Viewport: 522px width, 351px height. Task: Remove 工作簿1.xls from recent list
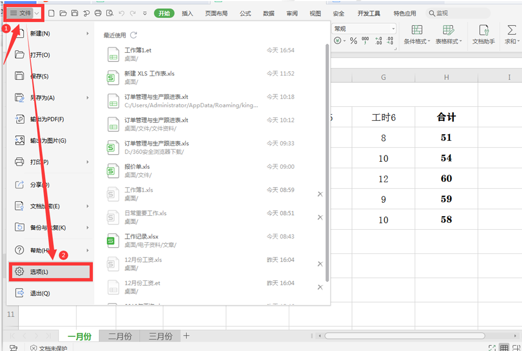pyautogui.click(x=320, y=194)
